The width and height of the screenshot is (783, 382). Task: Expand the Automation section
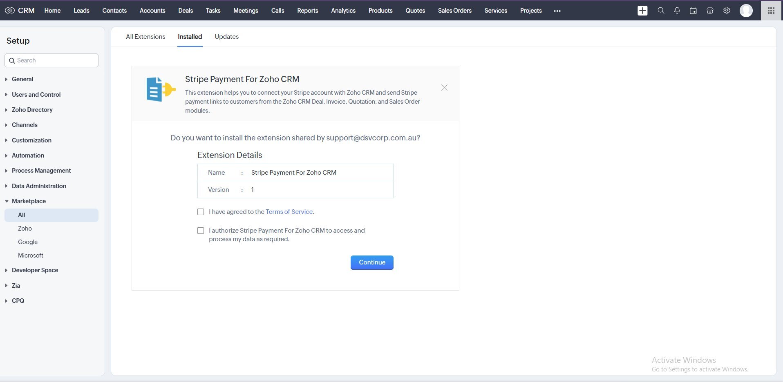(28, 155)
